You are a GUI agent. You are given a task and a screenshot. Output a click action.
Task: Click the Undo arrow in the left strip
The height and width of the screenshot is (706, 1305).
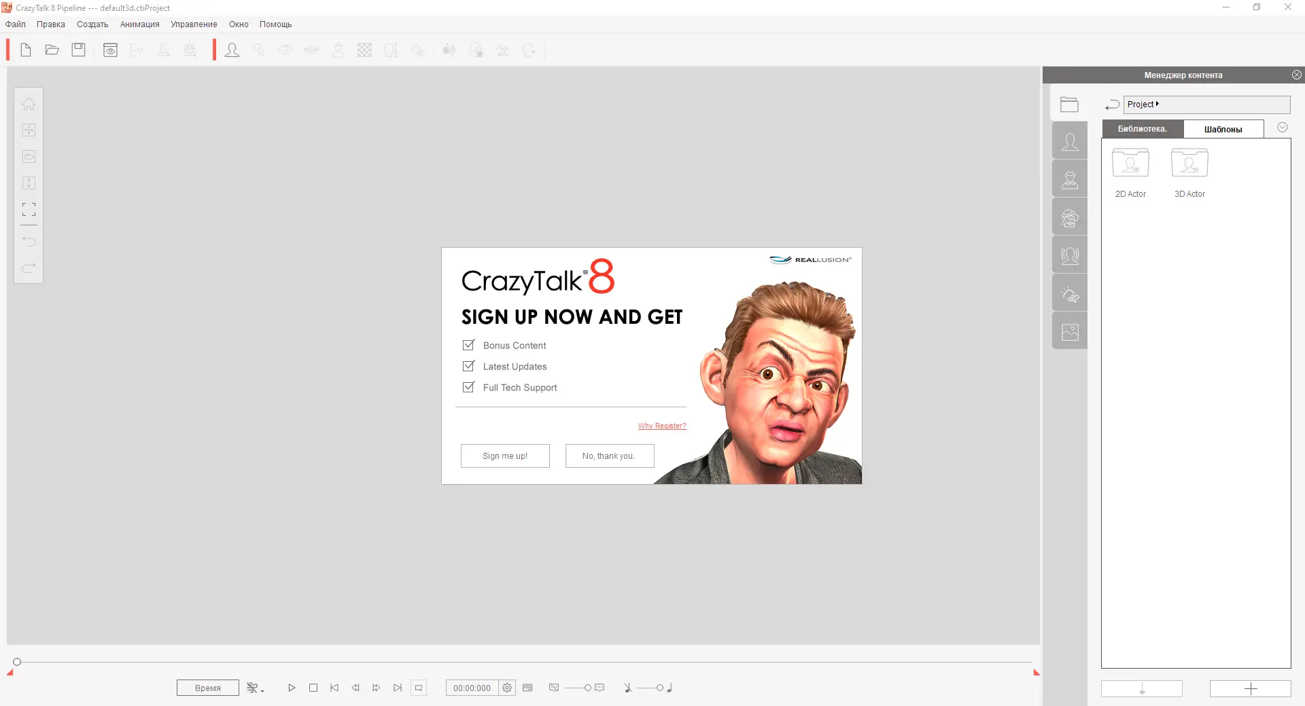(x=29, y=241)
